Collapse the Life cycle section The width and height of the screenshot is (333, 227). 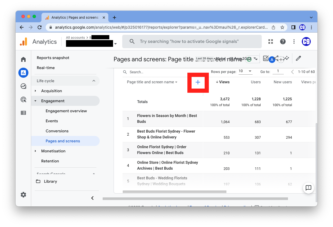[x=94, y=81]
